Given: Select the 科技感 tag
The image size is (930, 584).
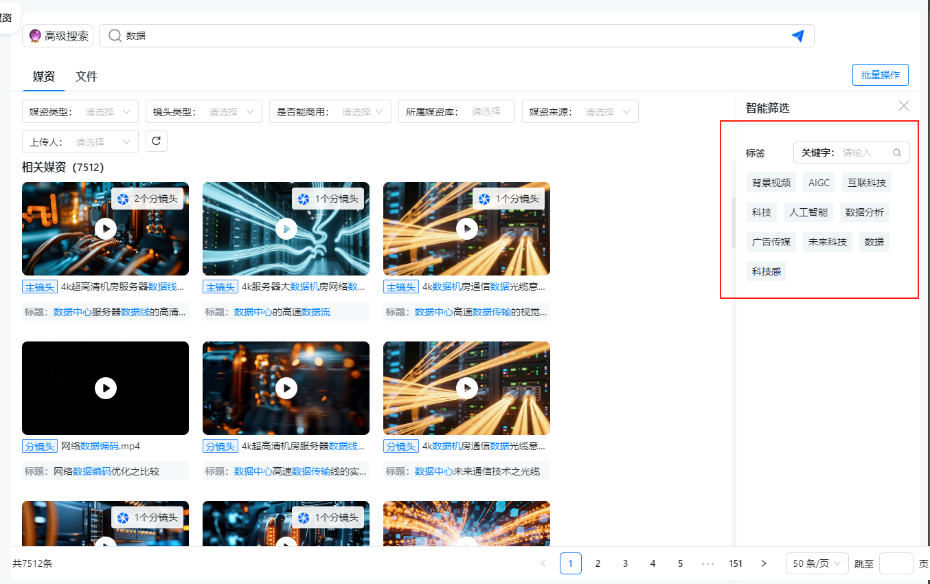Looking at the screenshot, I should pos(767,271).
